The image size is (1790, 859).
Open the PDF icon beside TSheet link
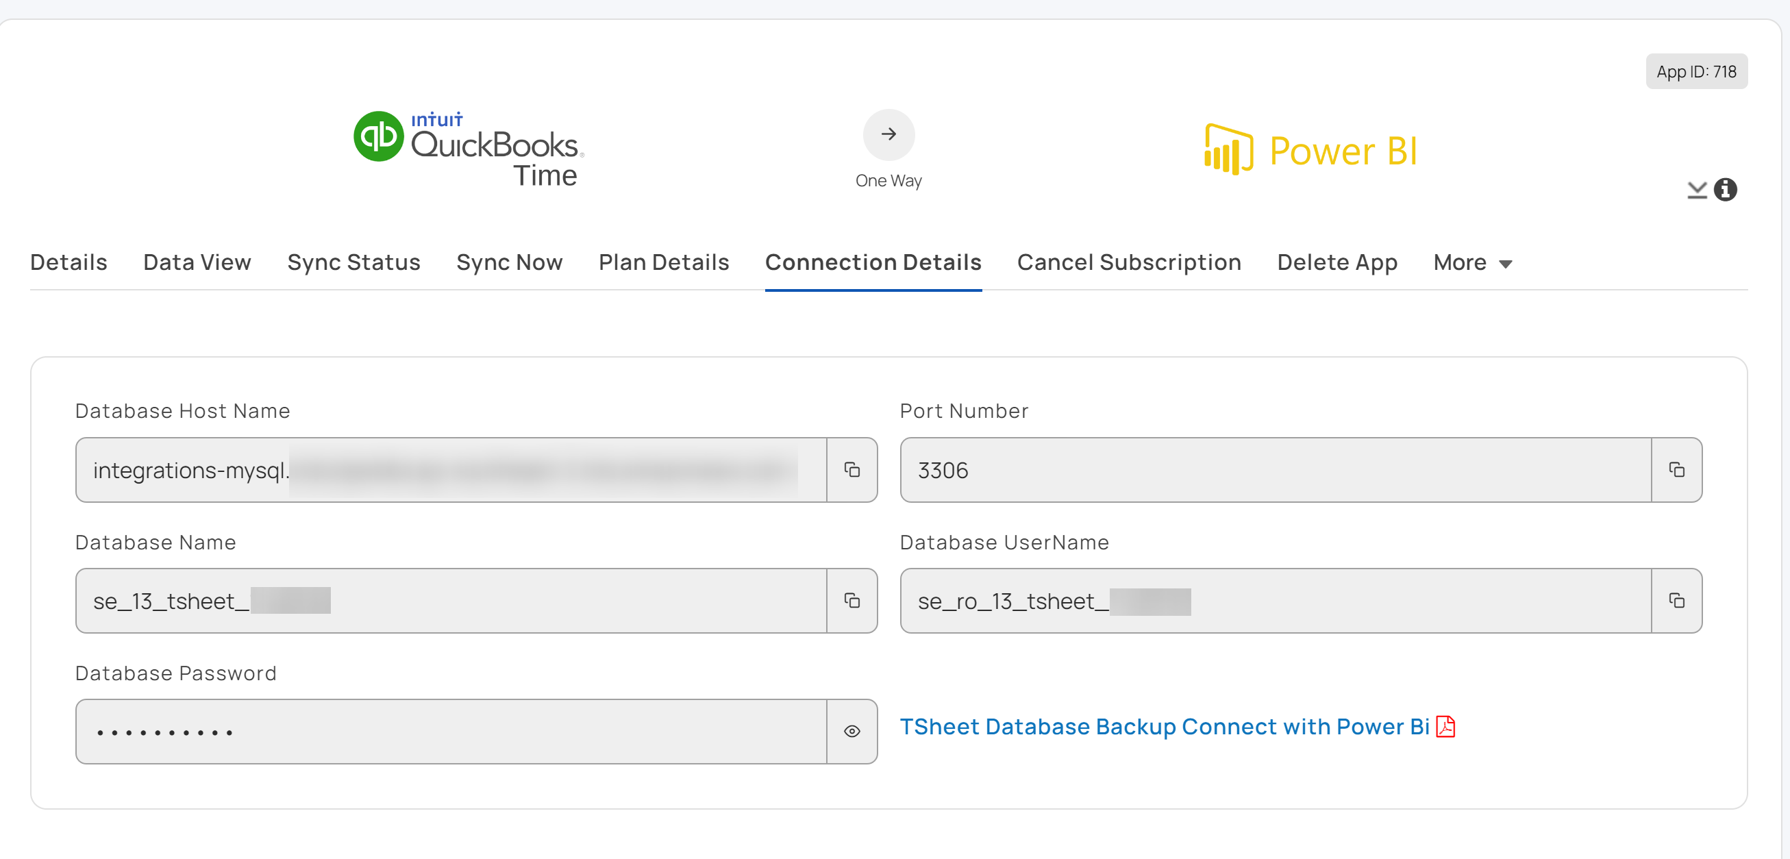click(1445, 726)
